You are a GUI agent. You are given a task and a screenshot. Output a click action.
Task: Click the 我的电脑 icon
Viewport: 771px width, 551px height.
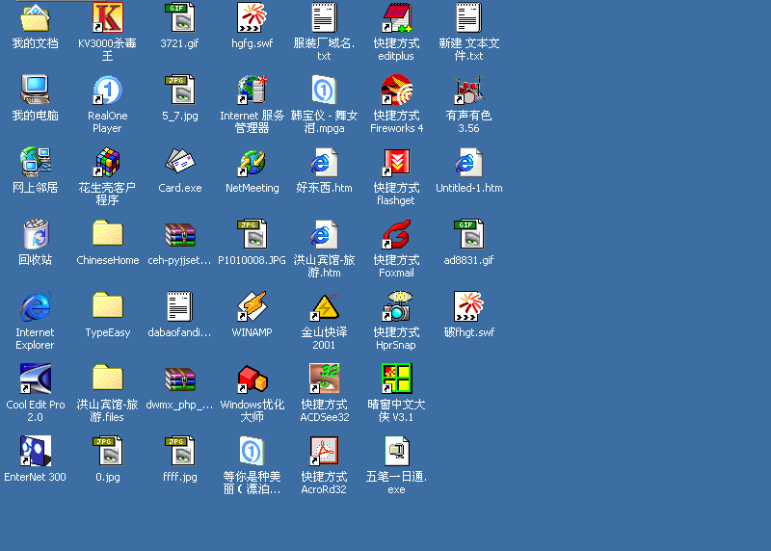pos(36,91)
